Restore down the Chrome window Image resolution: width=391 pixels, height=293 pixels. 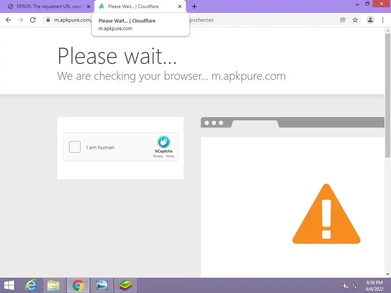(x=367, y=4)
